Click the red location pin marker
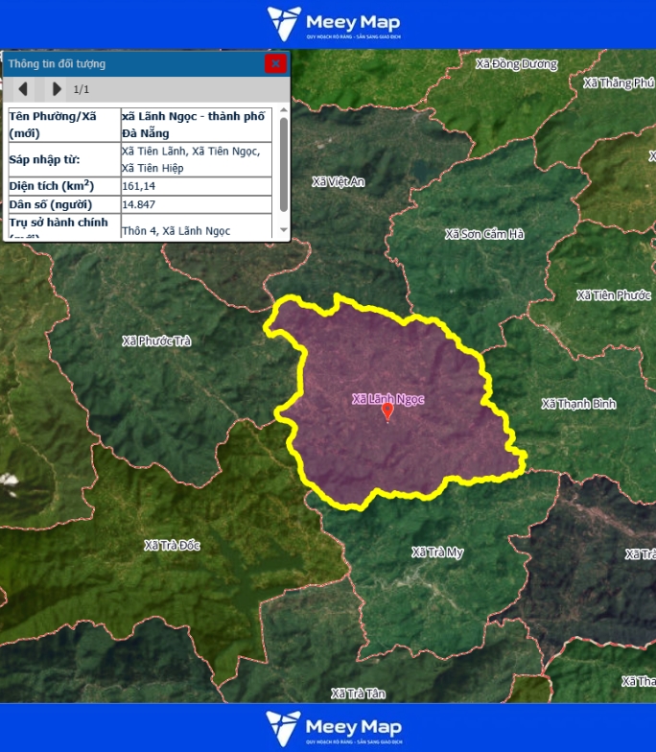Screen dimensions: 656x752 [x=387, y=411]
